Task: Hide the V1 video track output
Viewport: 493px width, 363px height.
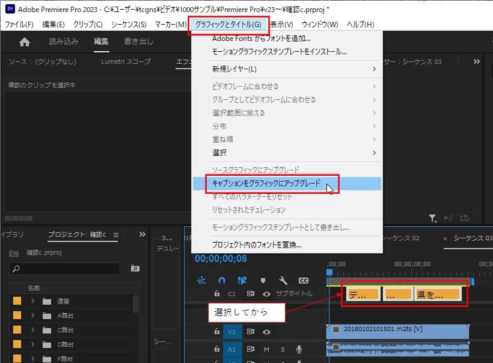Action: [x=266, y=332]
